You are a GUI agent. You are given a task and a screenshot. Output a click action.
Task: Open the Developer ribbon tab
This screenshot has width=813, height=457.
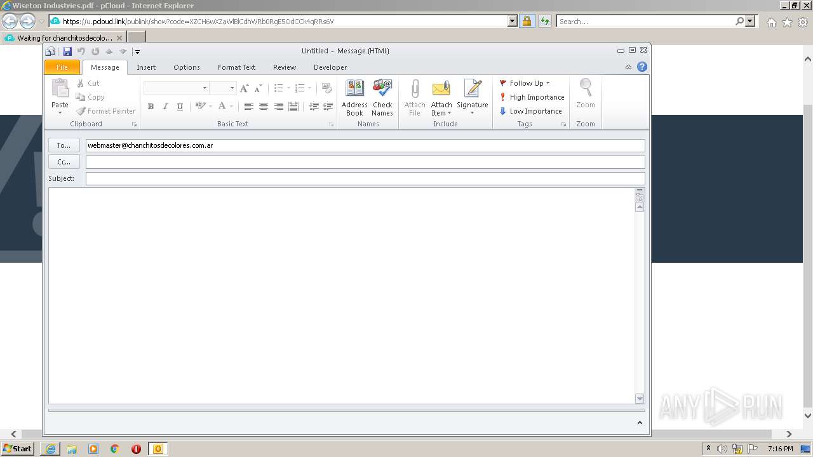coord(330,67)
